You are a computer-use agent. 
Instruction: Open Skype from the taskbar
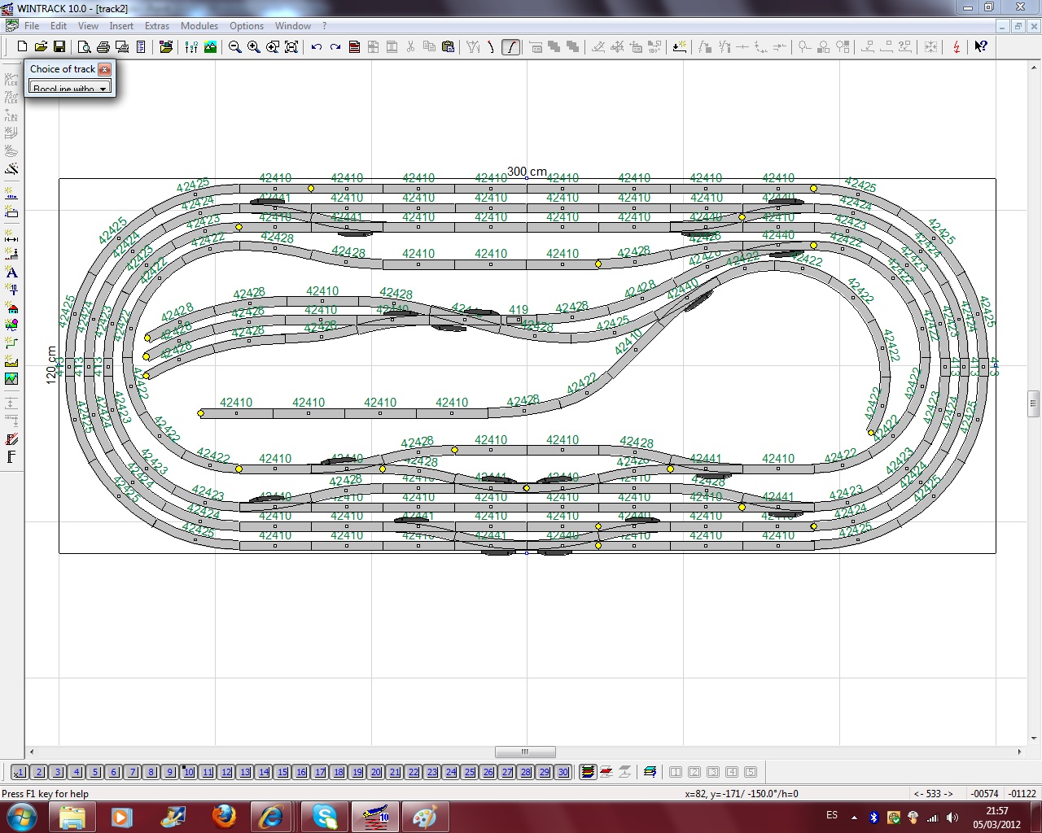[x=324, y=816]
